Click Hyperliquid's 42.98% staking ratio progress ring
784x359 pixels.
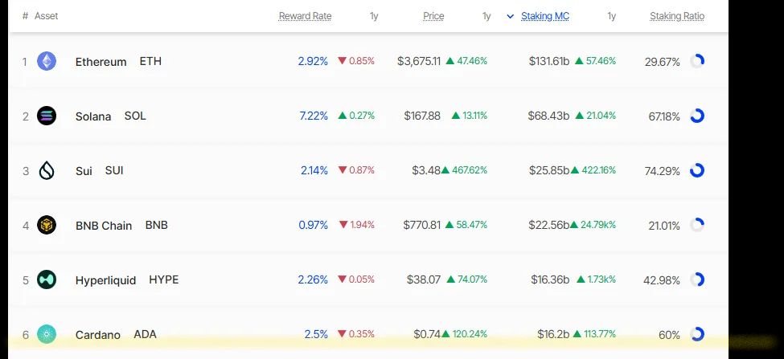pos(697,279)
